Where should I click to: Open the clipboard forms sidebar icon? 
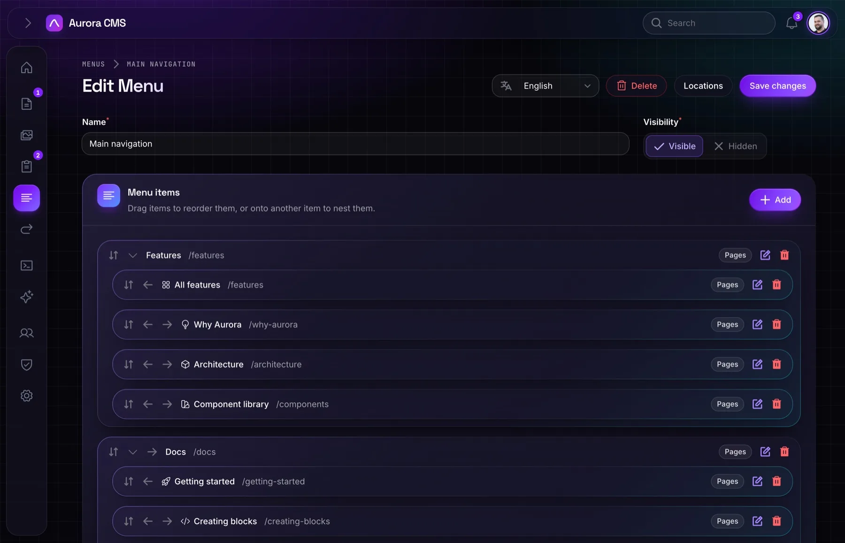coord(27,166)
